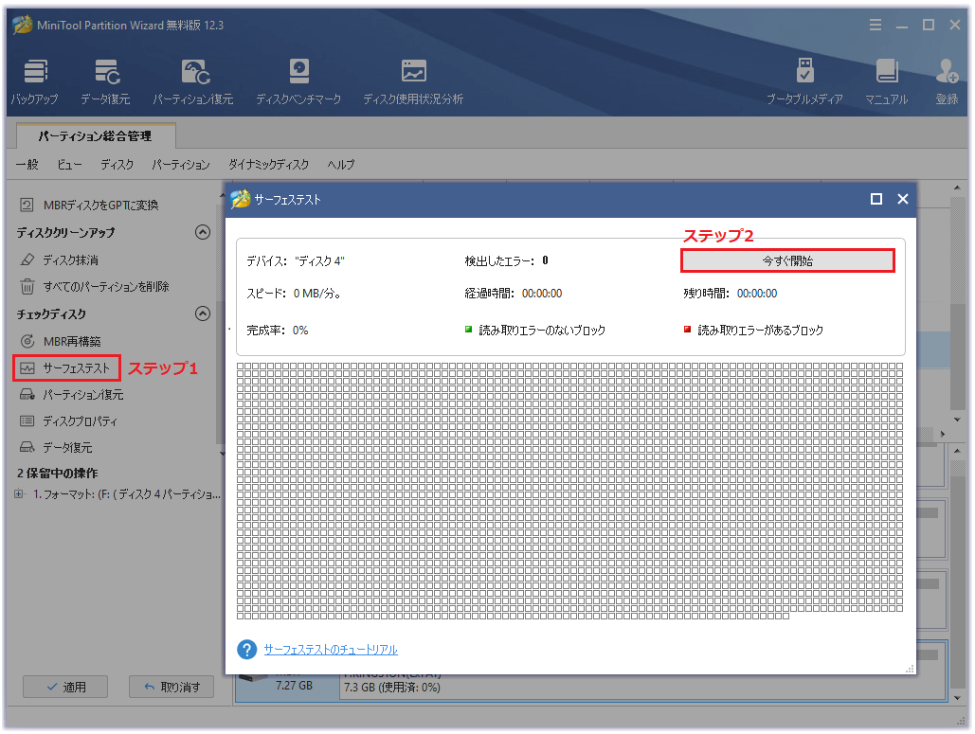The image size is (975, 734).
Task: Select サーフェステスト in the sidebar
Action: pos(66,367)
